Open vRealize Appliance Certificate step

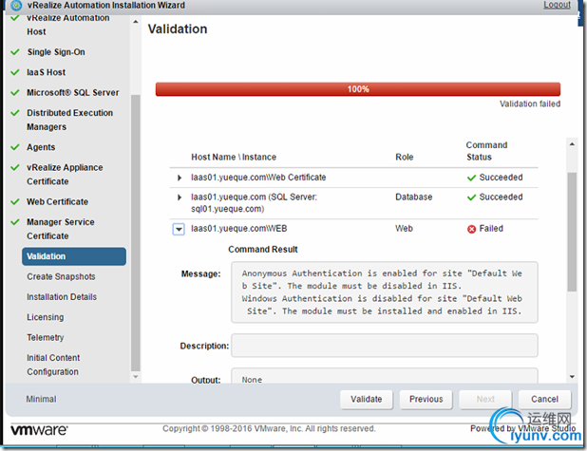click(x=65, y=175)
